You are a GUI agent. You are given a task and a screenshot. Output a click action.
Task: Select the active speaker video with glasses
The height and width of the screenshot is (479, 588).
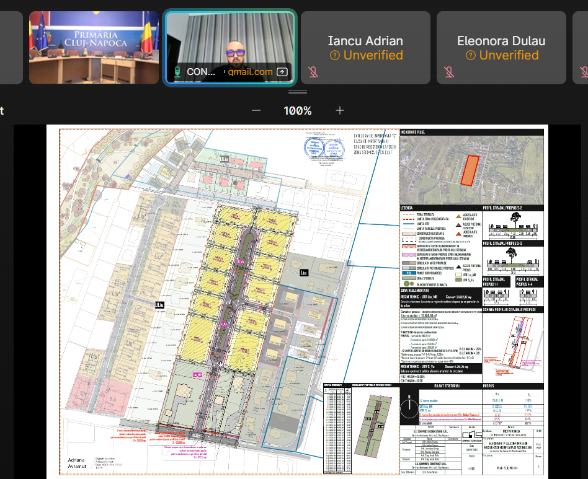[x=230, y=48]
